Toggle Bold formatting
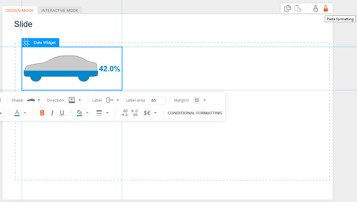357x202 pixels. coord(42,113)
